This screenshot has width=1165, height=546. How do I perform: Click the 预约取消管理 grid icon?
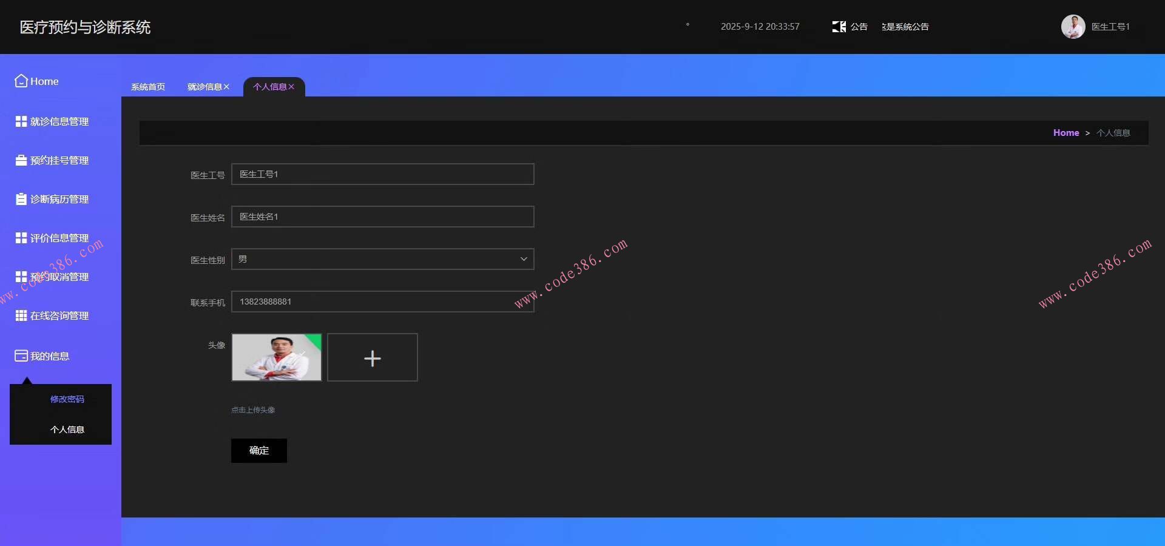pos(21,277)
